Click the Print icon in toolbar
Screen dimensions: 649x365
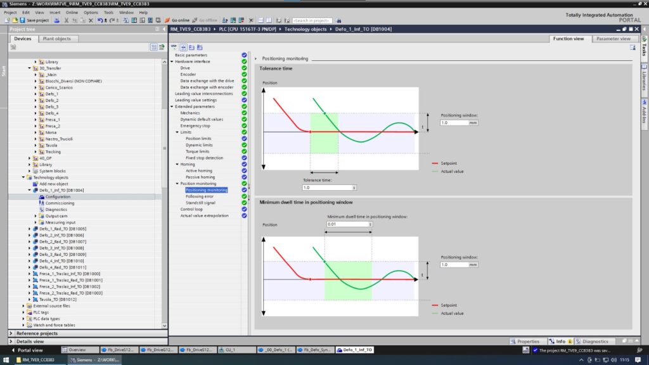tap(56, 20)
